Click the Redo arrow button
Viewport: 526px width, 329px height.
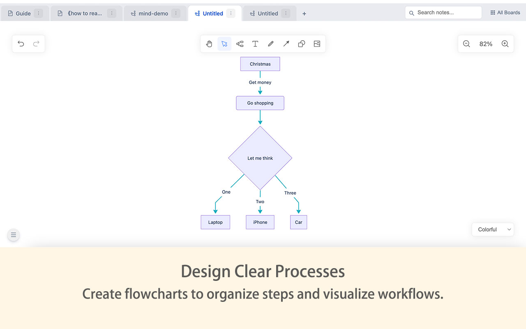[x=36, y=44]
